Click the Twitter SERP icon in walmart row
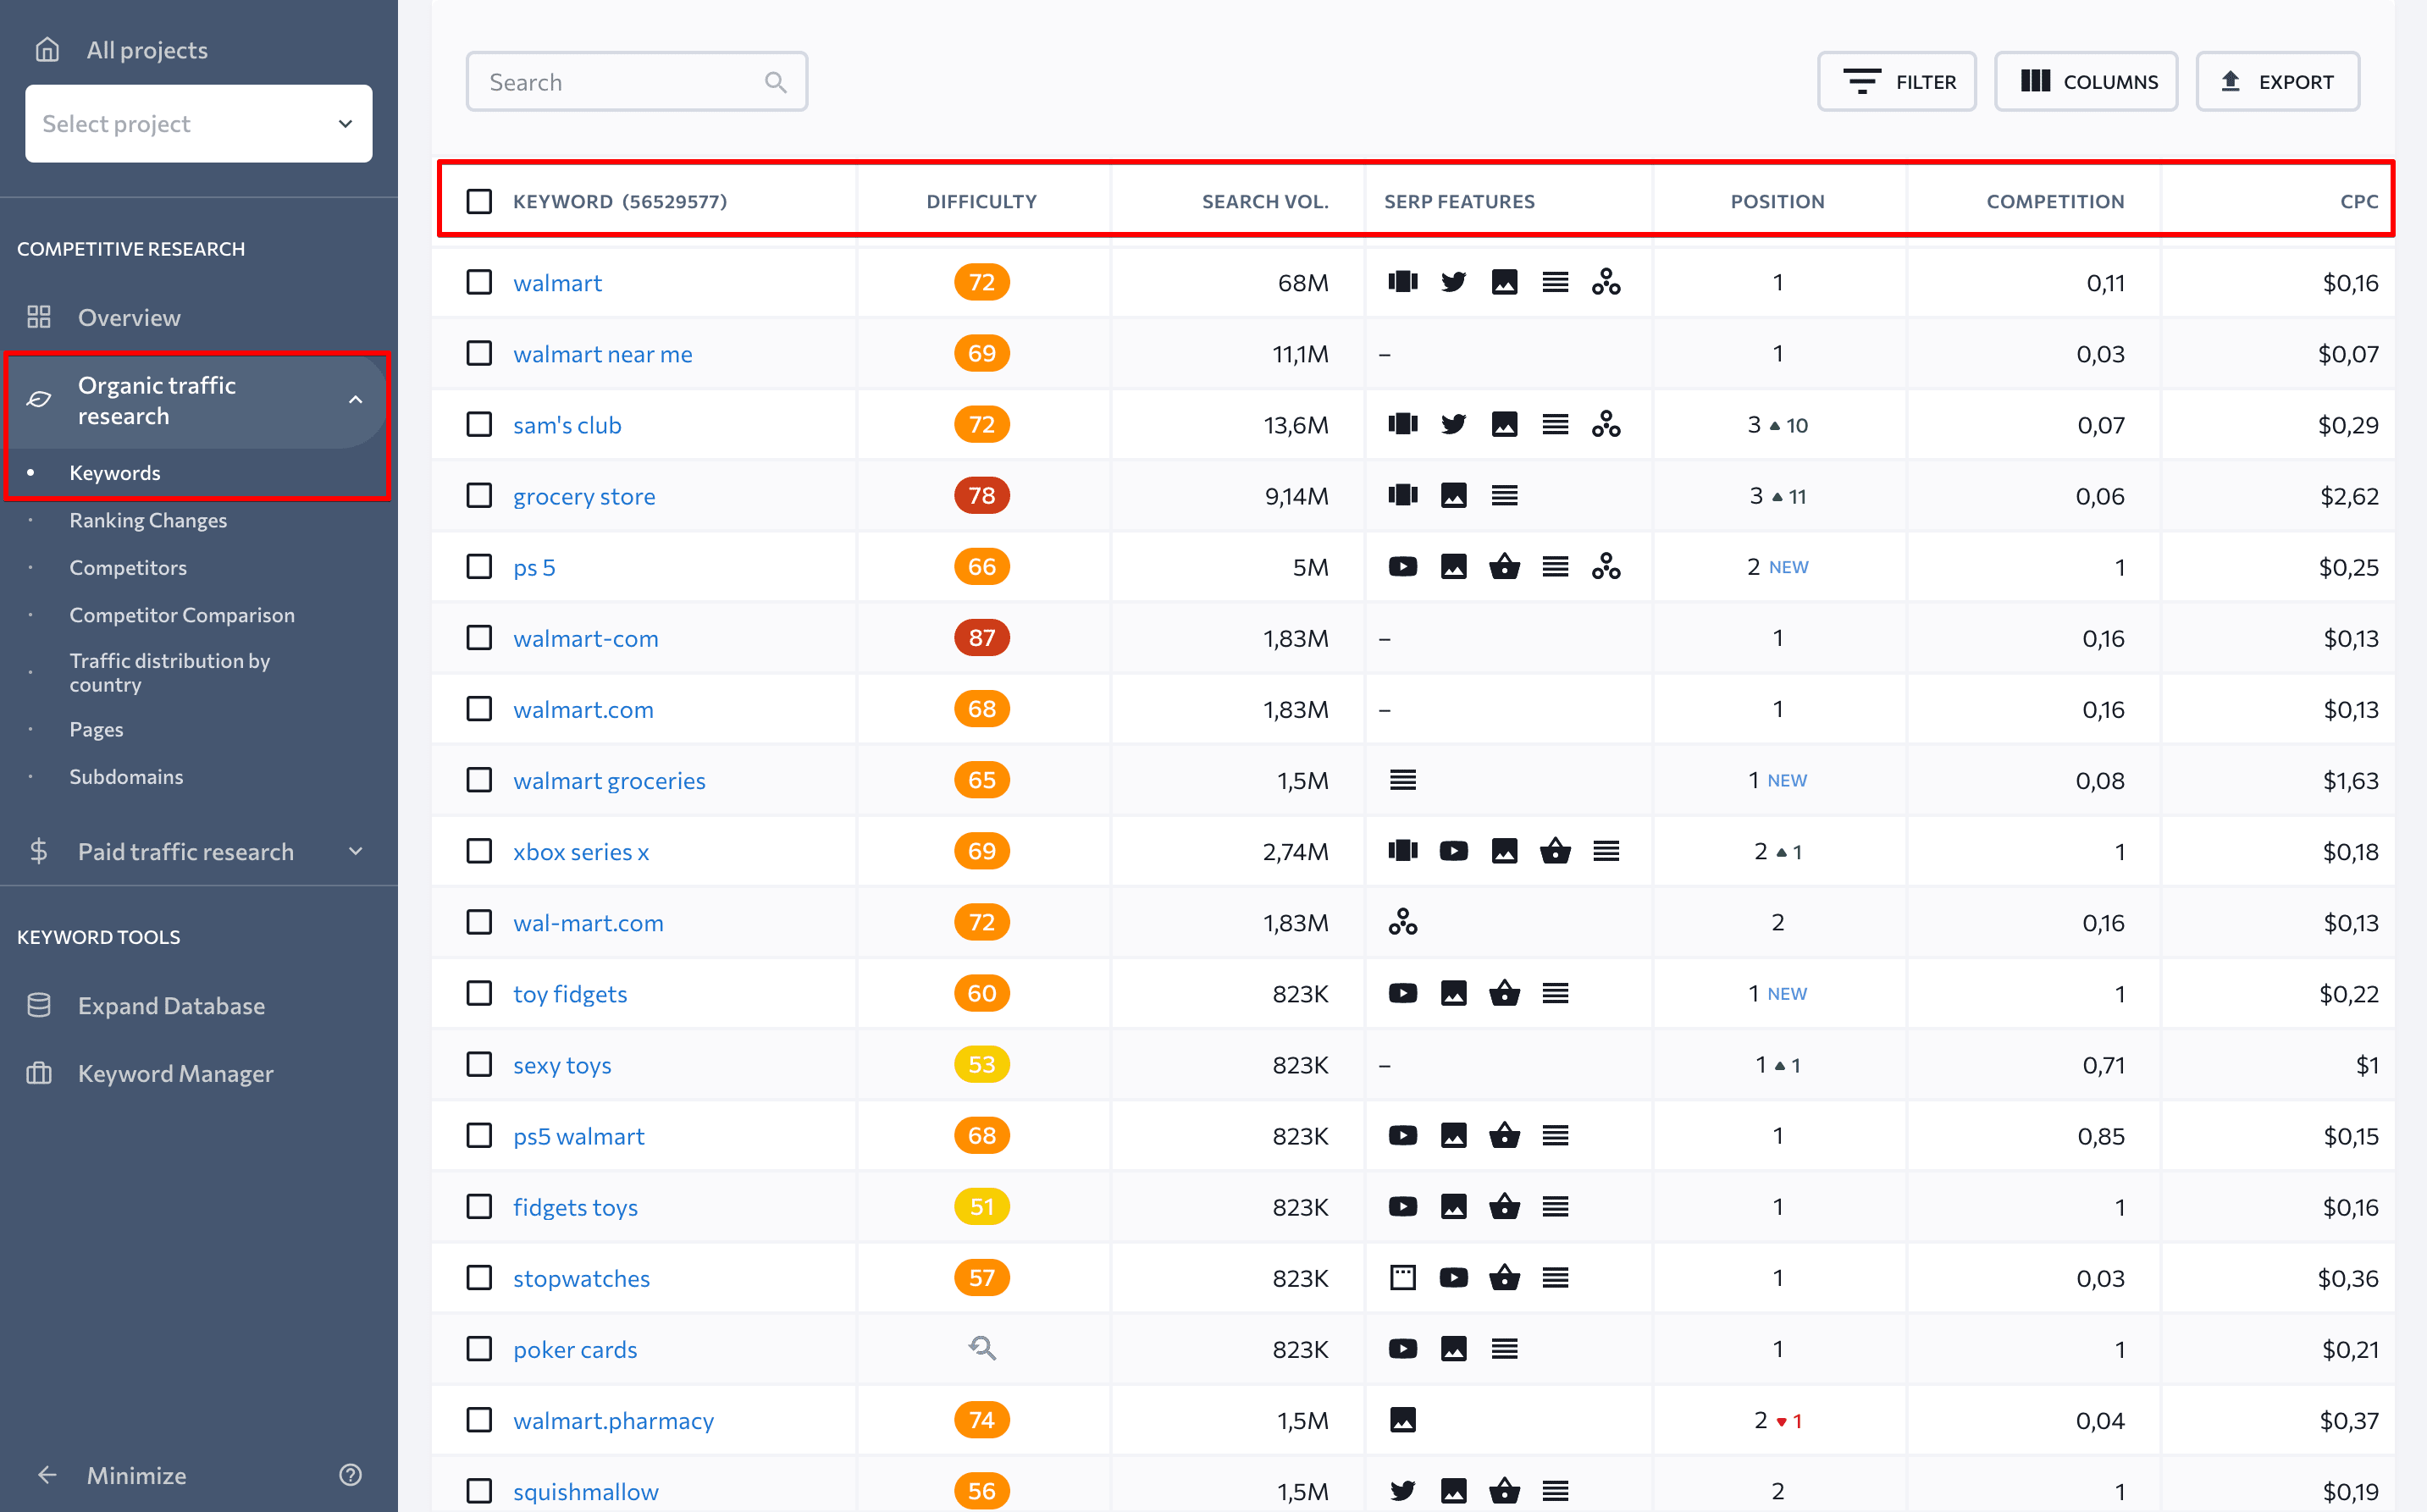Viewport: 2427px width, 1512px height. pos(1454,282)
